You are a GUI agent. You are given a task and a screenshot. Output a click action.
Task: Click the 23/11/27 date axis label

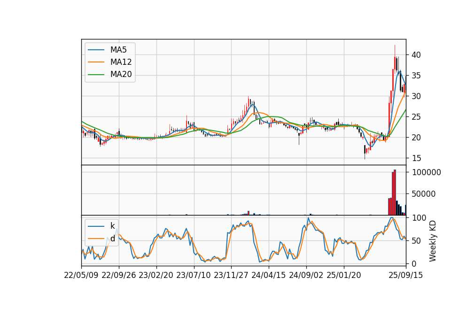click(x=231, y=275)
